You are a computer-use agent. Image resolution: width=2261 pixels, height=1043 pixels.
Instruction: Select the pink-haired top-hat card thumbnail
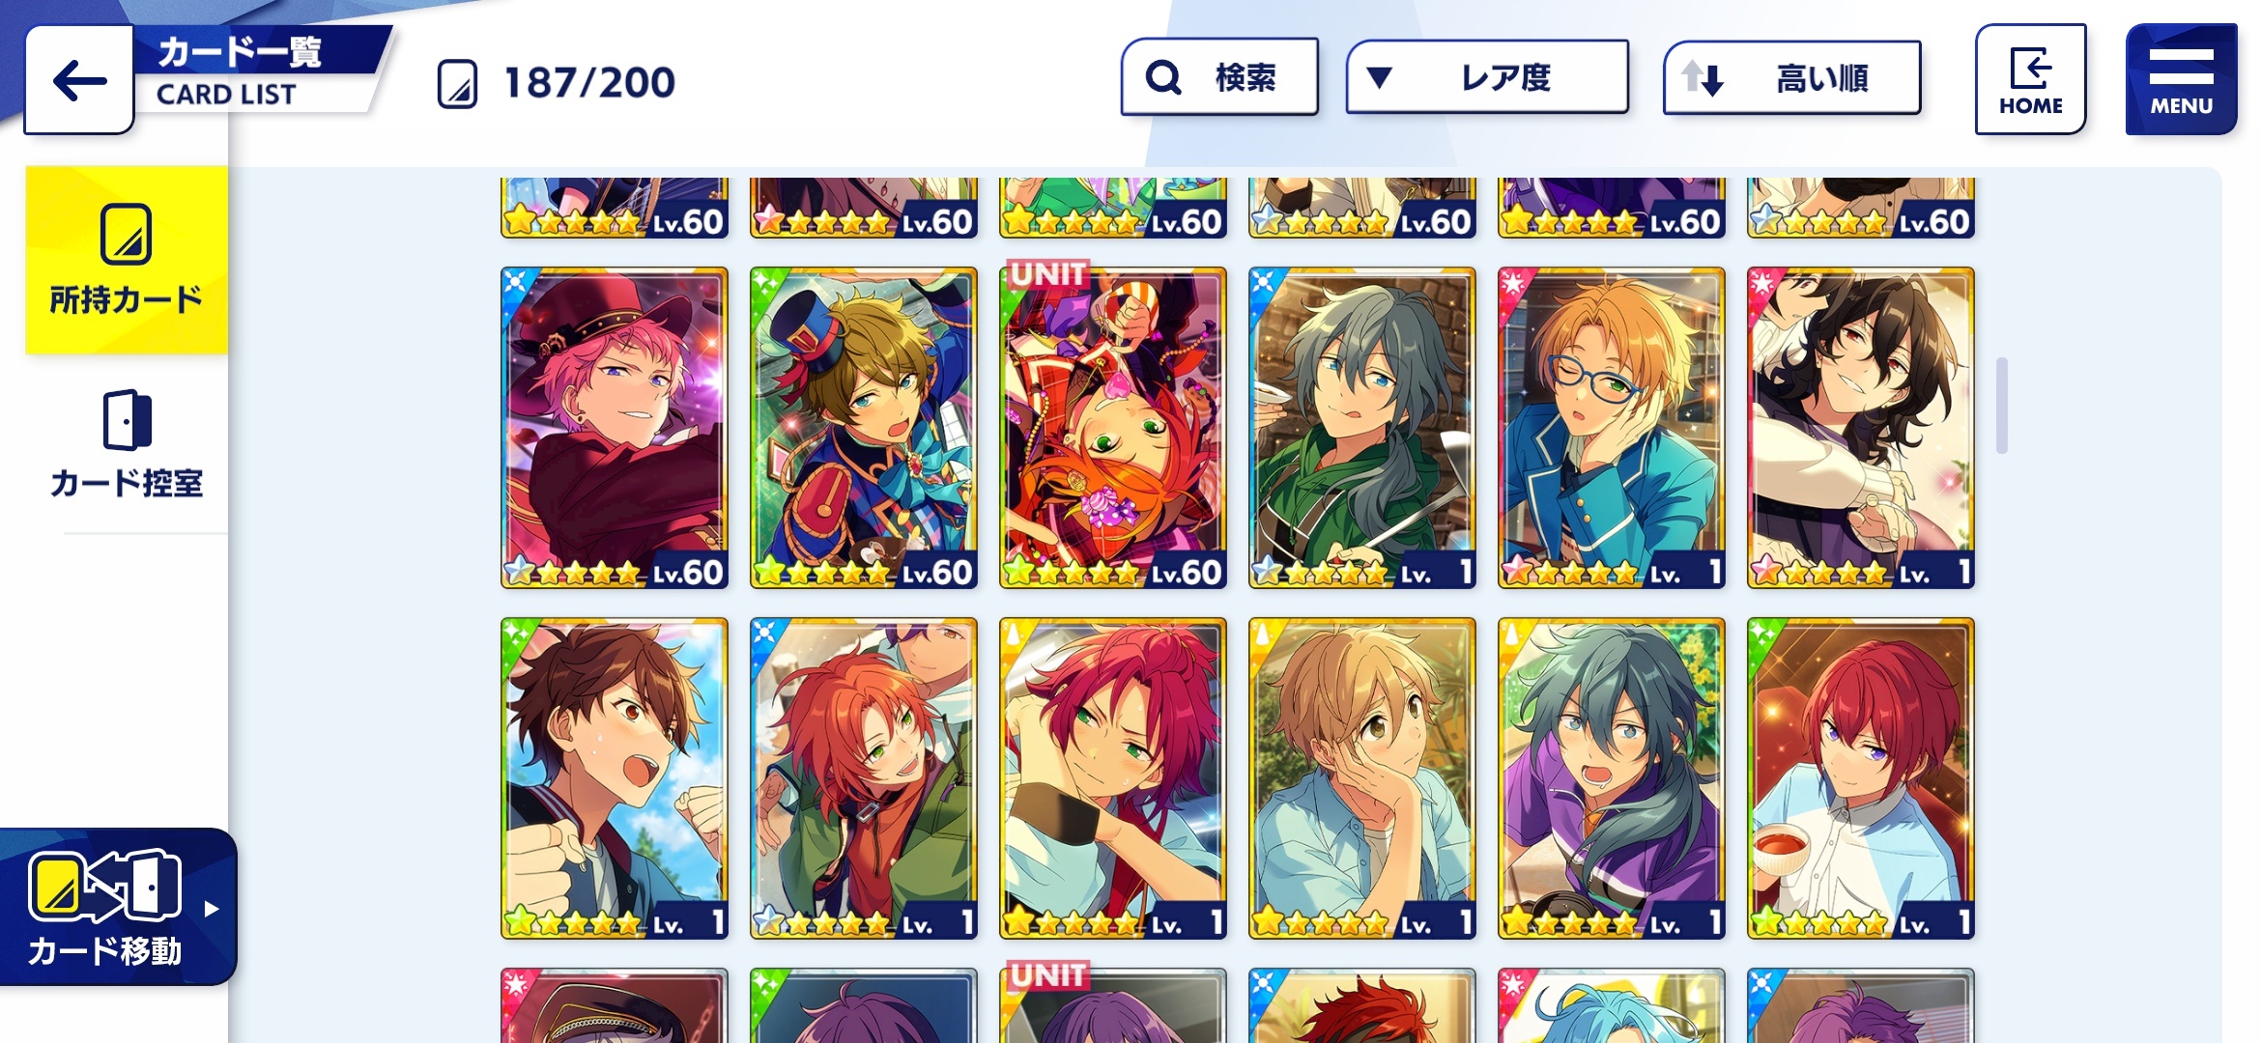pos(615,428)
